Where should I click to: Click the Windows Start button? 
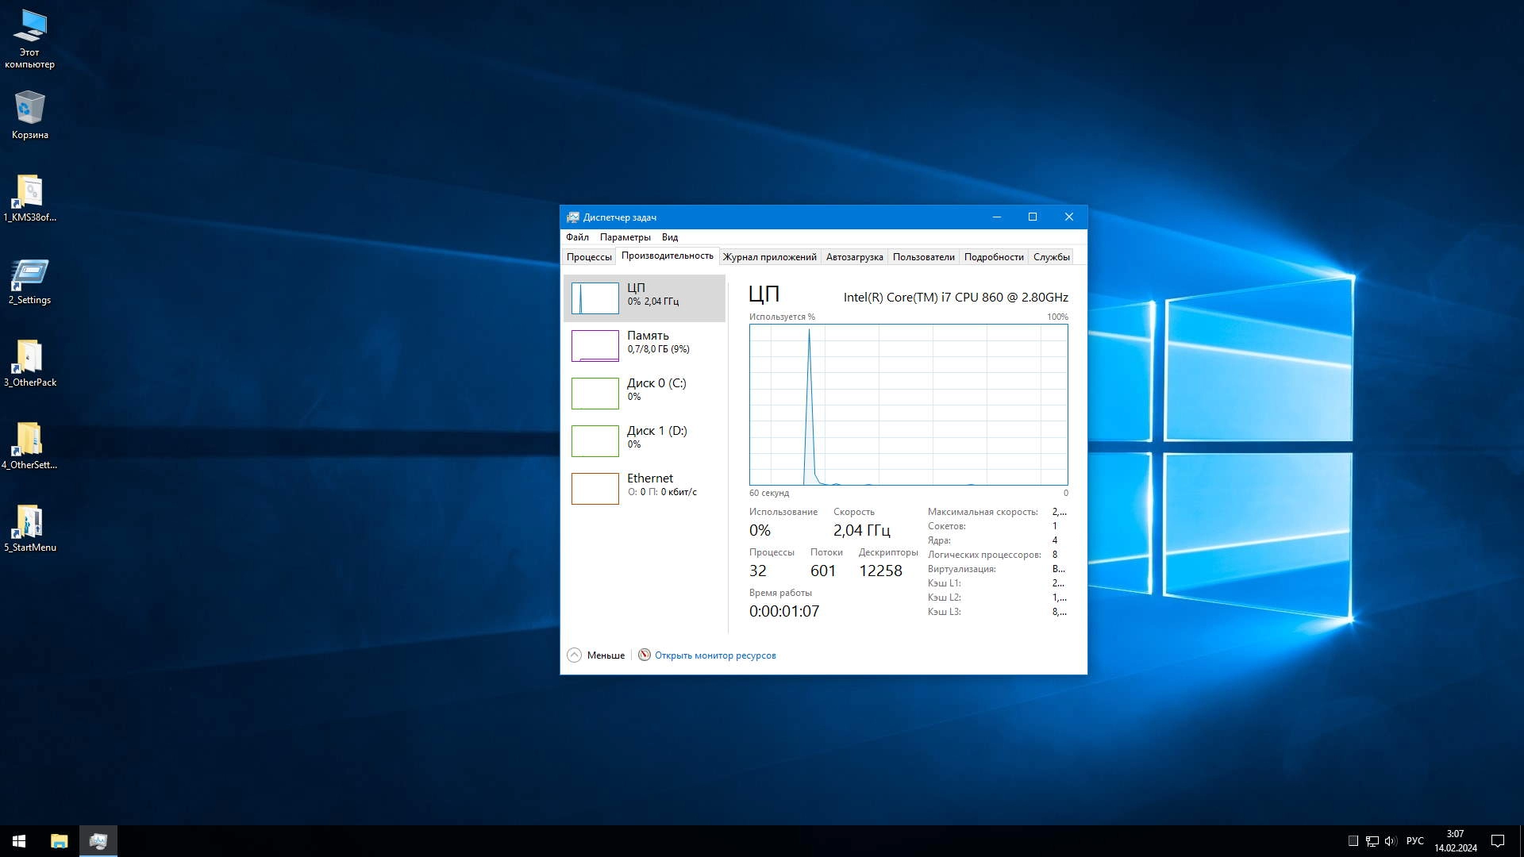[x=19, y=841]
